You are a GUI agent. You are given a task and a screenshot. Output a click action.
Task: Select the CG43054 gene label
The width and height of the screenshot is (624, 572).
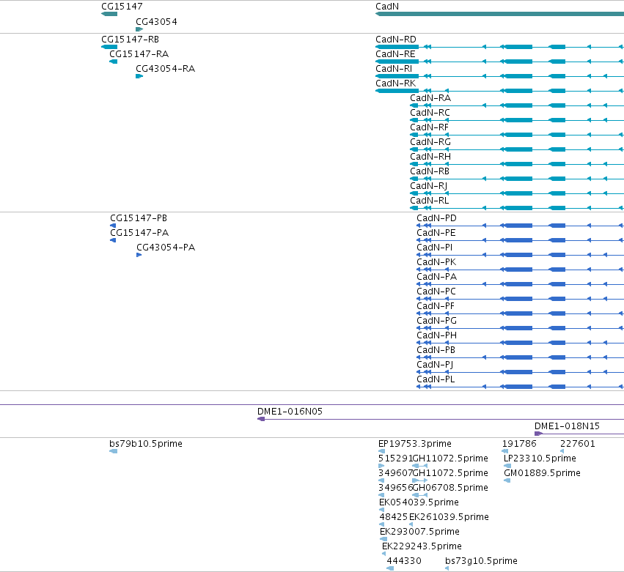156,22
